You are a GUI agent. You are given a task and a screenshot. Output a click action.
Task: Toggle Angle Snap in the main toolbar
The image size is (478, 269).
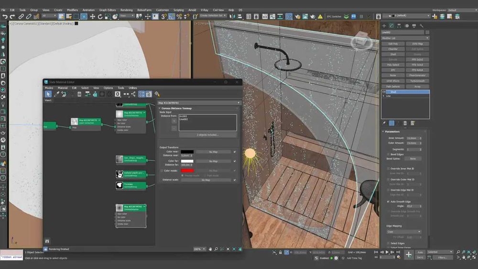coord(172,16)
